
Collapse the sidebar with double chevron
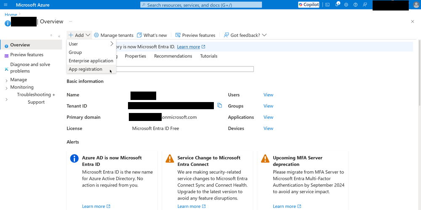click(59, 36)
